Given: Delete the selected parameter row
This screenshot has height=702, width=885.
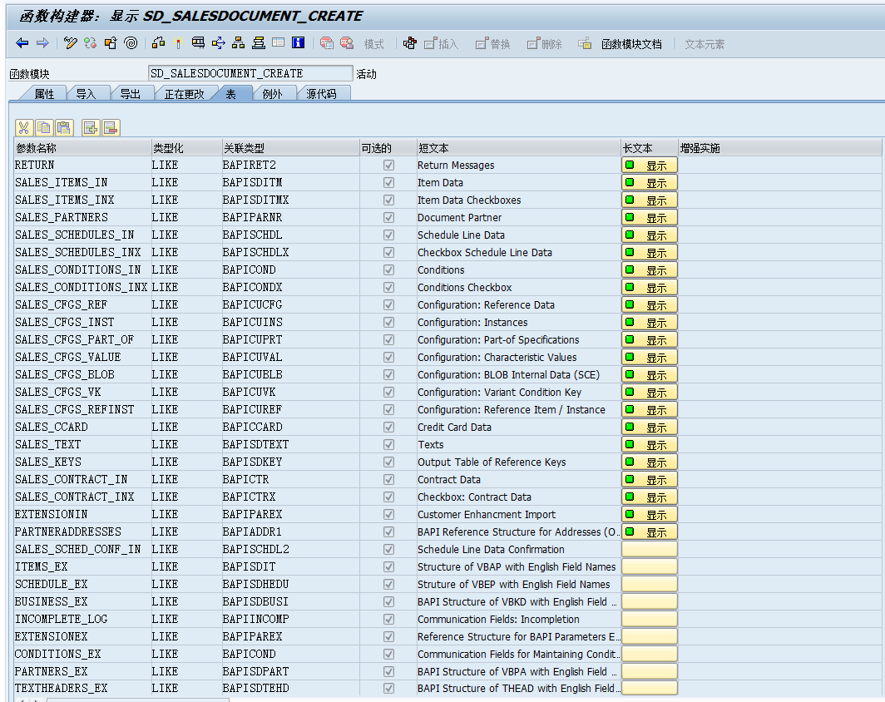Looking at the screenshot, I should (x=109, y=127).
